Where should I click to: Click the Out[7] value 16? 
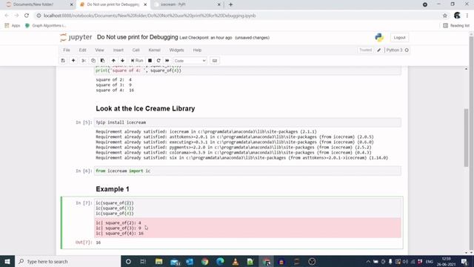point(99,243)
